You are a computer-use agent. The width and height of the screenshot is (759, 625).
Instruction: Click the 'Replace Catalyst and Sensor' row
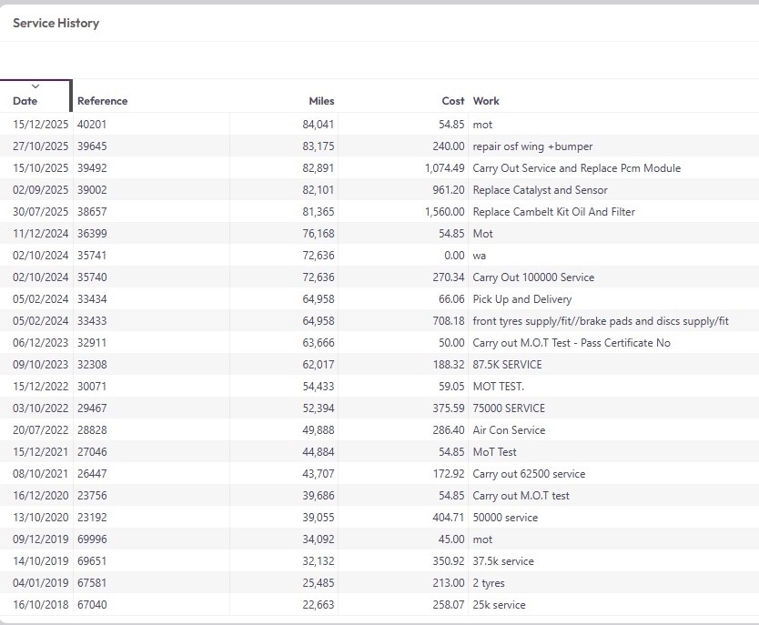[x=540, y=190]
